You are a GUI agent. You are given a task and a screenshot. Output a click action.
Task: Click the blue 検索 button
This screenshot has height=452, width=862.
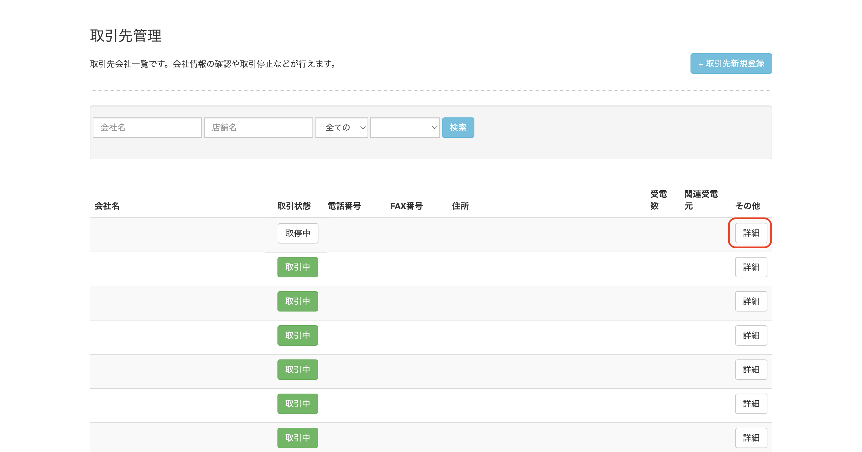coord(458,127)
